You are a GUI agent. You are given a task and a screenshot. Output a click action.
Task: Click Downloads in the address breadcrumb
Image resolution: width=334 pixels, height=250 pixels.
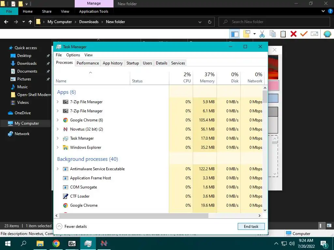89,22
